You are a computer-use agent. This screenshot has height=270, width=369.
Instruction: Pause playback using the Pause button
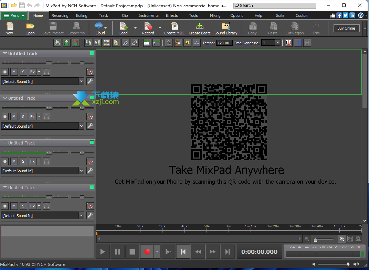point(117,252)
